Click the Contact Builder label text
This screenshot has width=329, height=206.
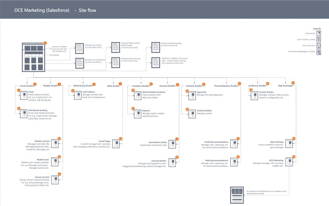[266, 92]
